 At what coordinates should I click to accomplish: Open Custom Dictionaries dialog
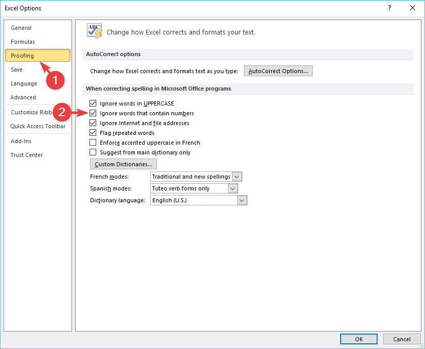pos(123,164)
